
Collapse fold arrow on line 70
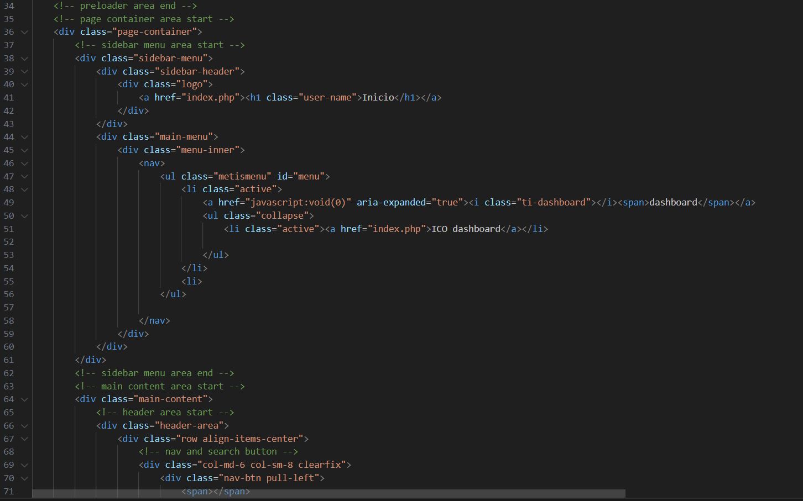(24, 478)
